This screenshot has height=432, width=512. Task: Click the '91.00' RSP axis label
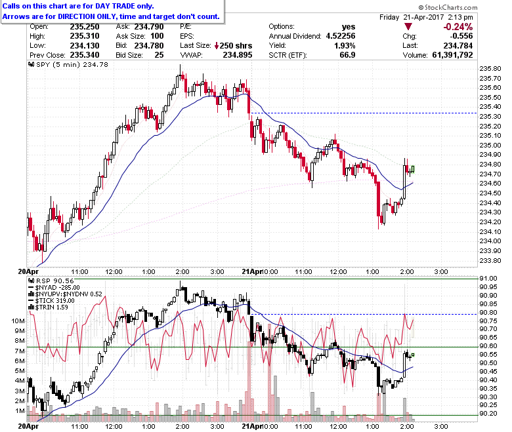coord(488,279)
